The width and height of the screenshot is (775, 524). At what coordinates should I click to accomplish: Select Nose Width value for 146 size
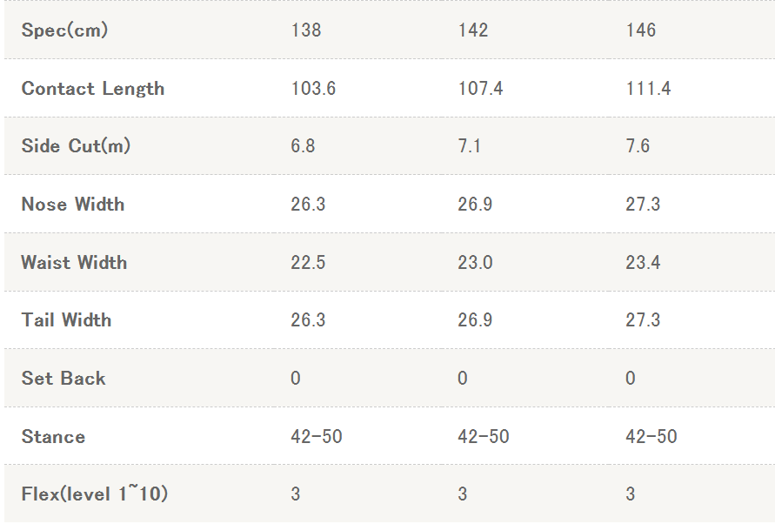tap(643, 205)
